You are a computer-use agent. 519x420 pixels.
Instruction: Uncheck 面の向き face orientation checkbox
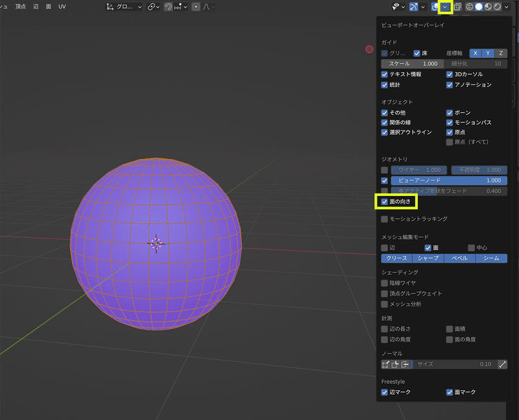(384, 202)
